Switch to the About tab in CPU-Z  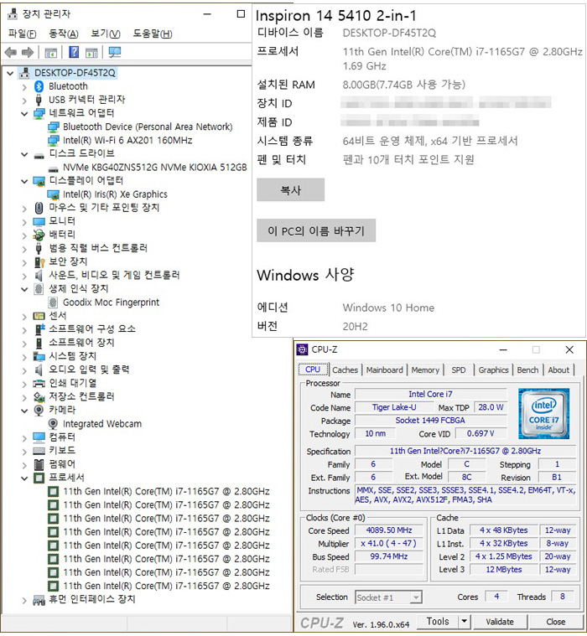(558, 370)
